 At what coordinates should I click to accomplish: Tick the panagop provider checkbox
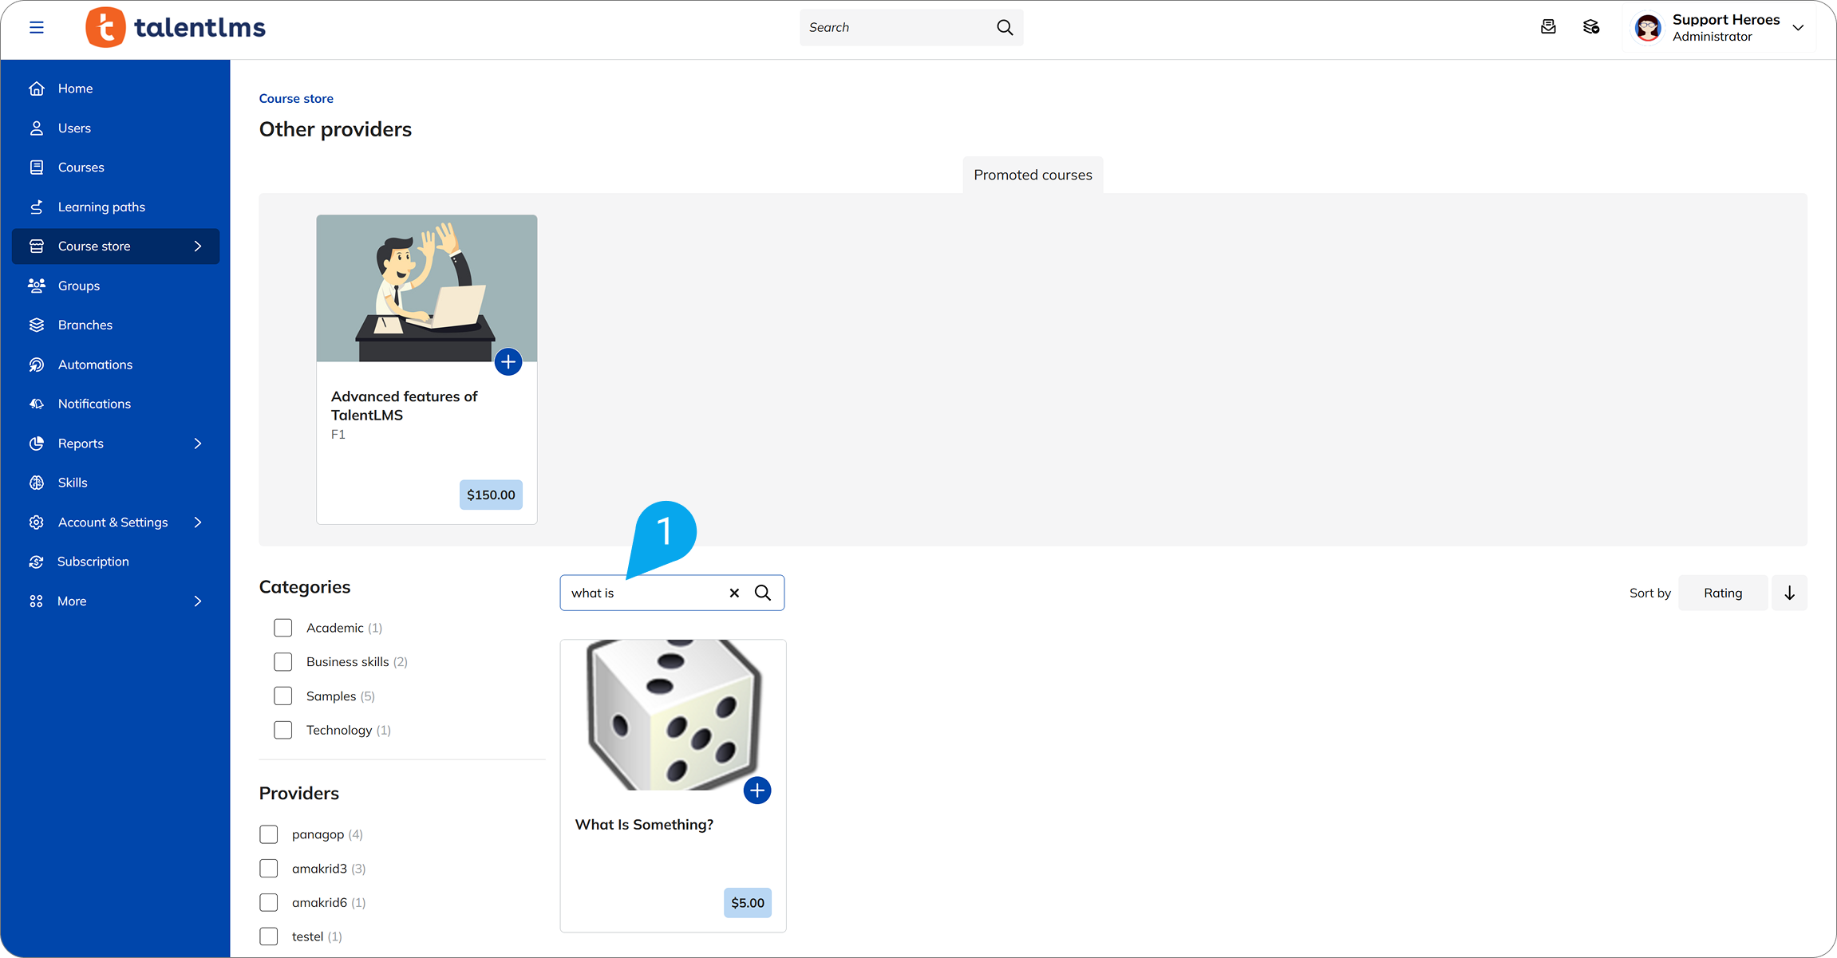pyautogui.click(x=269, y=834)
